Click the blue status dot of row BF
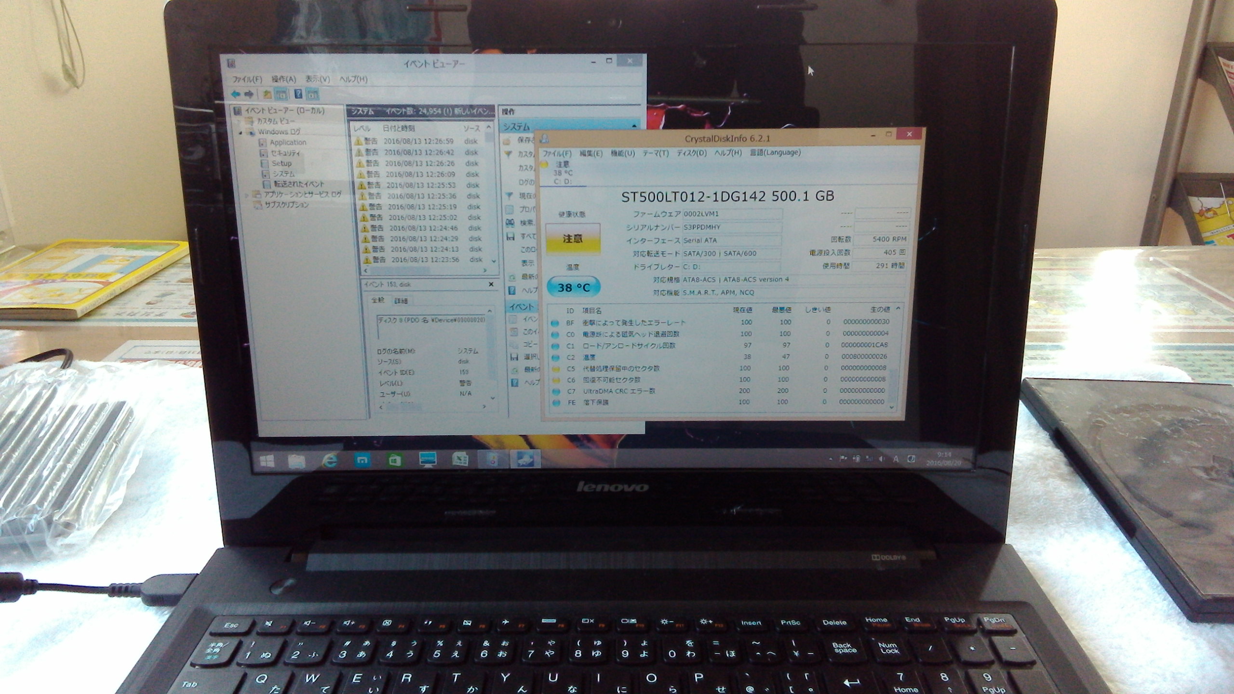The width and height of the screenshot is (1234, 694). (555, 323)
